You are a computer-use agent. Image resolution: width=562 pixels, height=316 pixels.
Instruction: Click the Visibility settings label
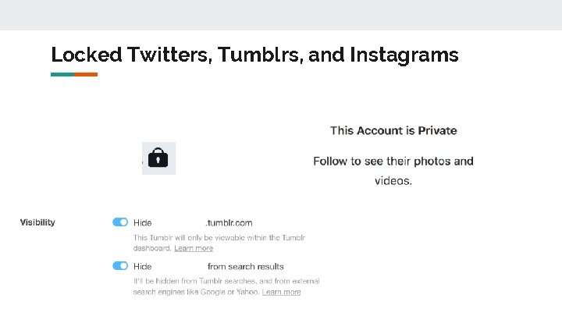click(x=37, y=222)
